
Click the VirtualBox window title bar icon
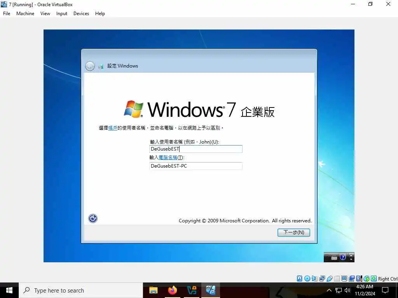tap(4, 4)
